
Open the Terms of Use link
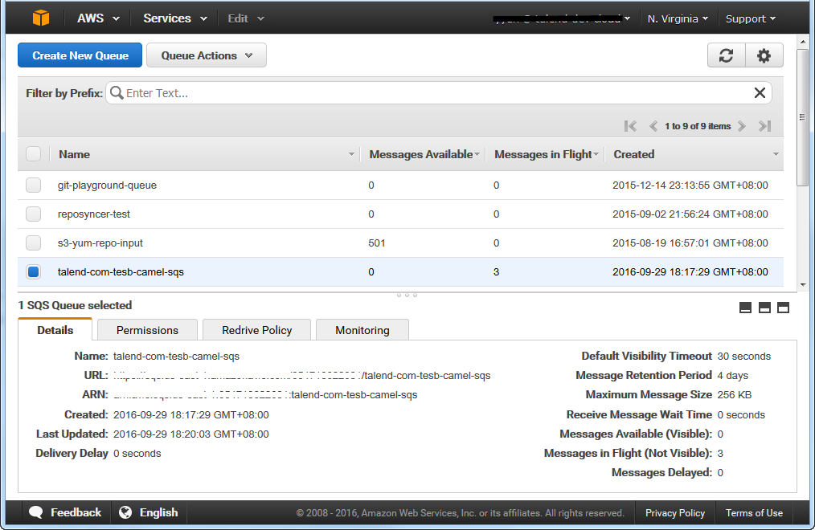point(754,513)
